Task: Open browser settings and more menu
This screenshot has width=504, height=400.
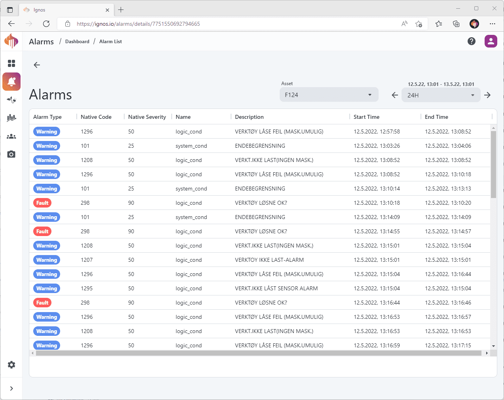Action: [x=493, y=24]
